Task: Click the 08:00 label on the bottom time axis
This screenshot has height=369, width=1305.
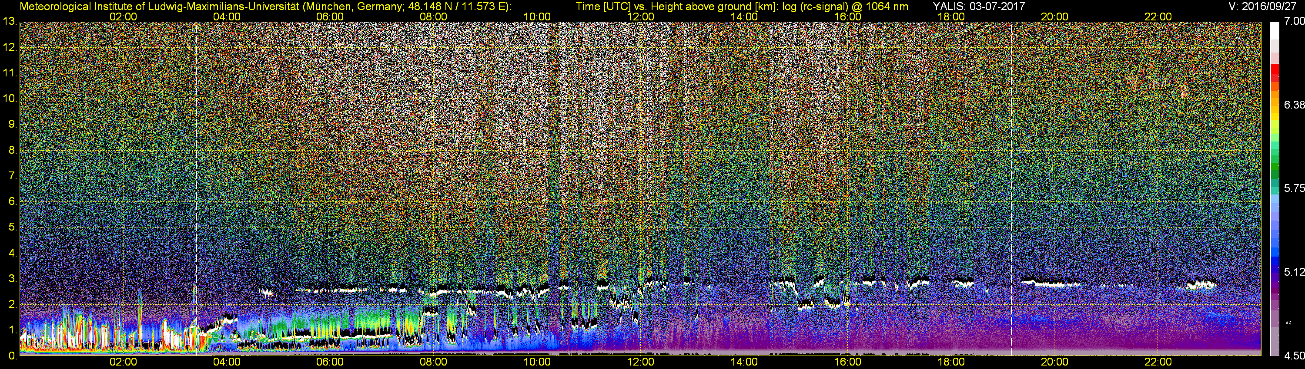Action: click(433, 362)
